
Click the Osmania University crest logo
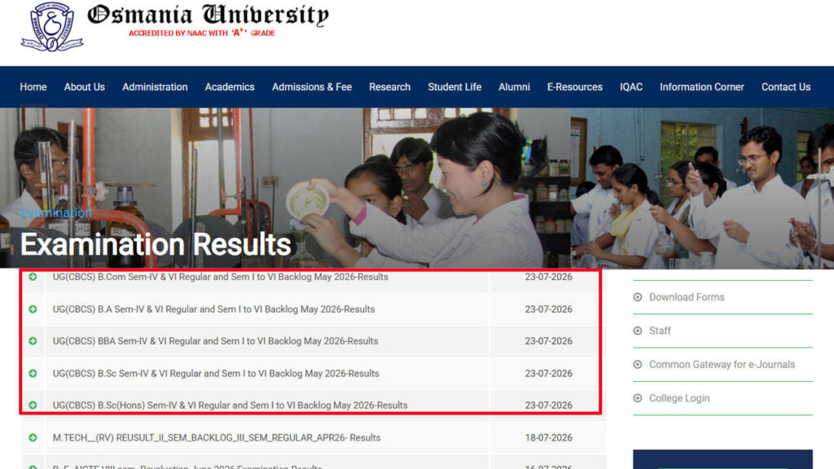tap(51, 27)
